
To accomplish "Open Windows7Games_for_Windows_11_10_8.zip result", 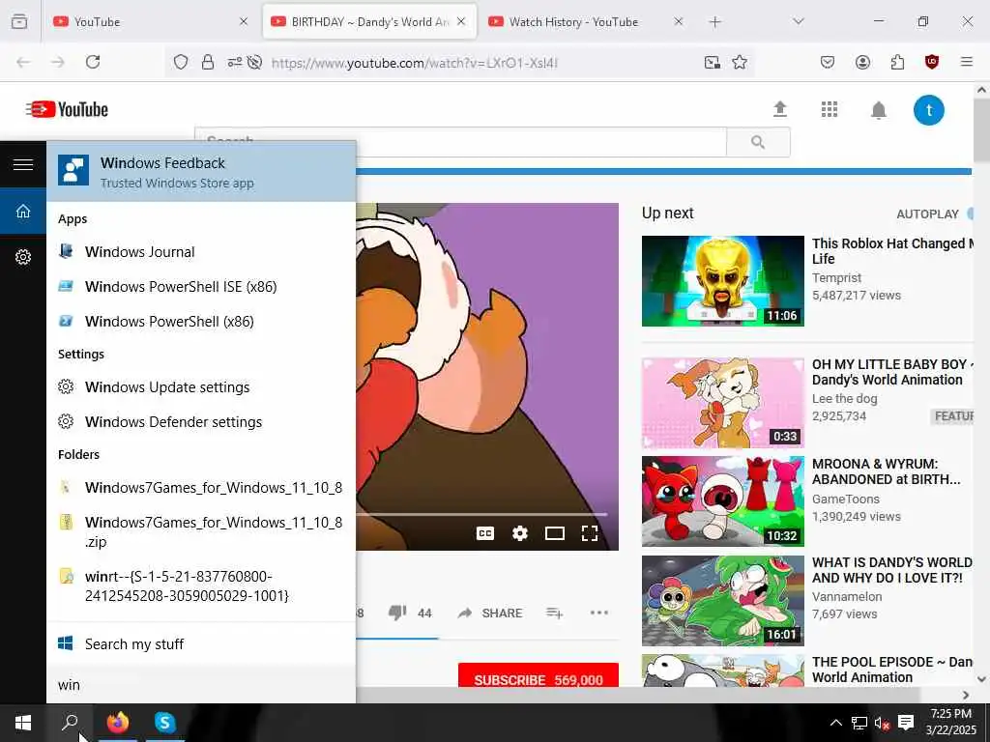I will [x=201, y=532].
